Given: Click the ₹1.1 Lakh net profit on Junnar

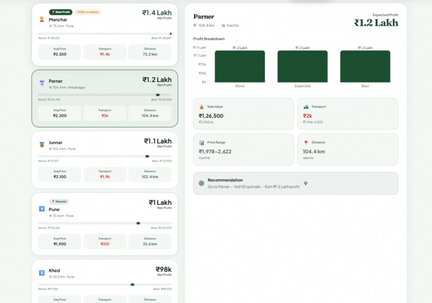Looking at the screenshot, I should coord(158,141).
